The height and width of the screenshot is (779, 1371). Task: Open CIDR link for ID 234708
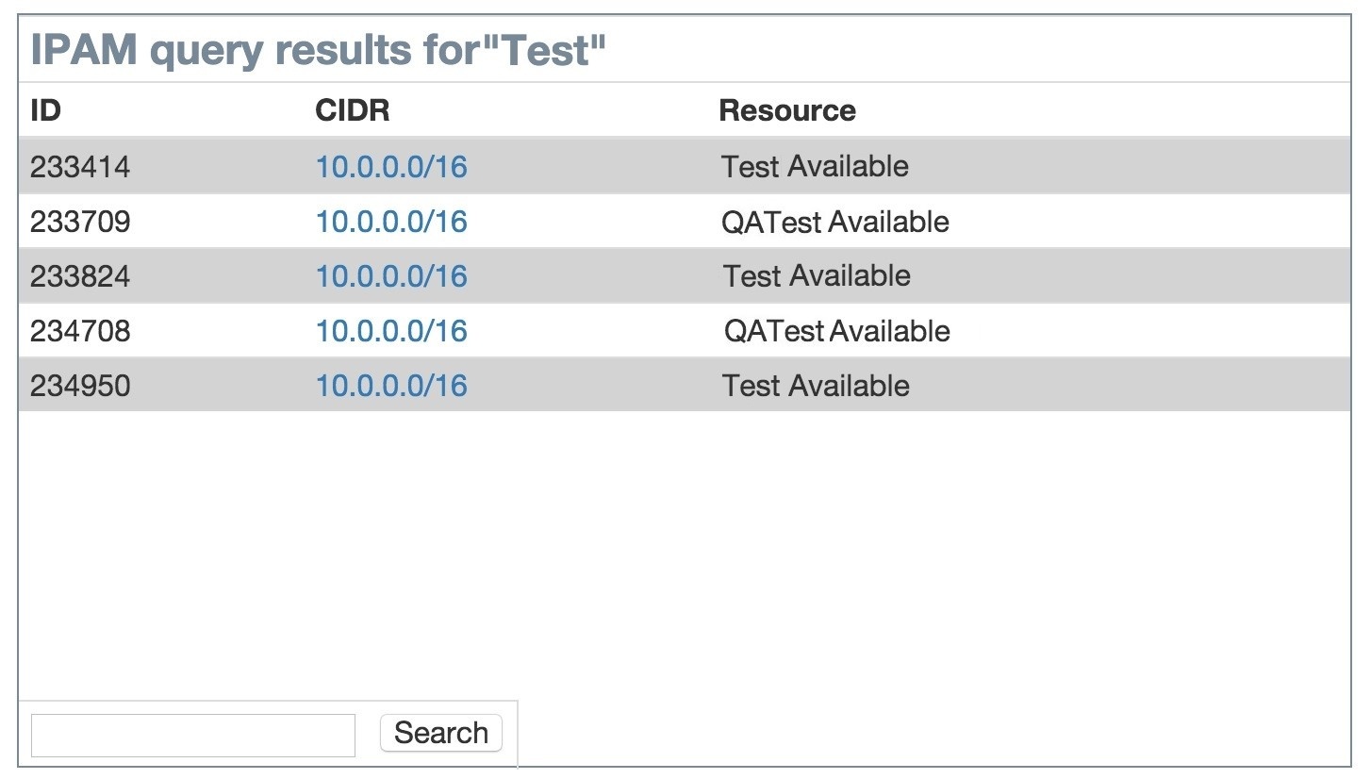[391, 331]
